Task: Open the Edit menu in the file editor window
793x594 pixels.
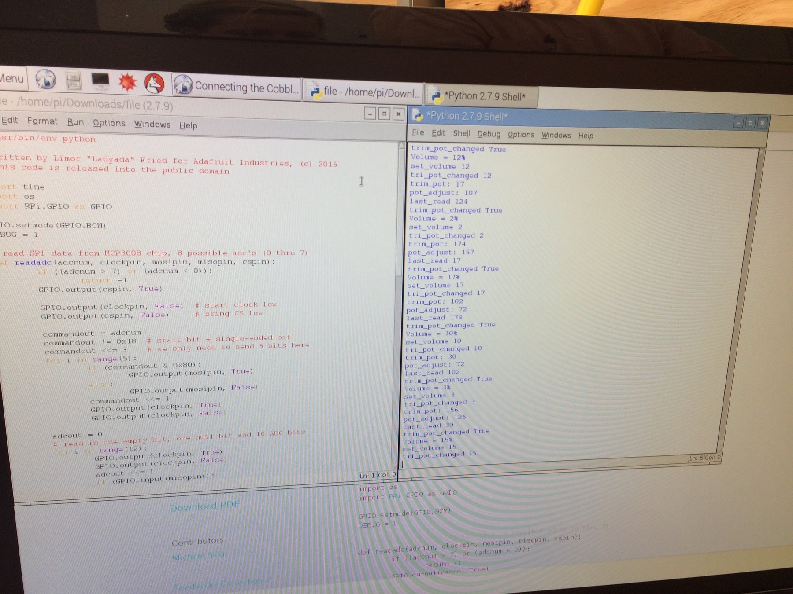Action: click(9, 121)
